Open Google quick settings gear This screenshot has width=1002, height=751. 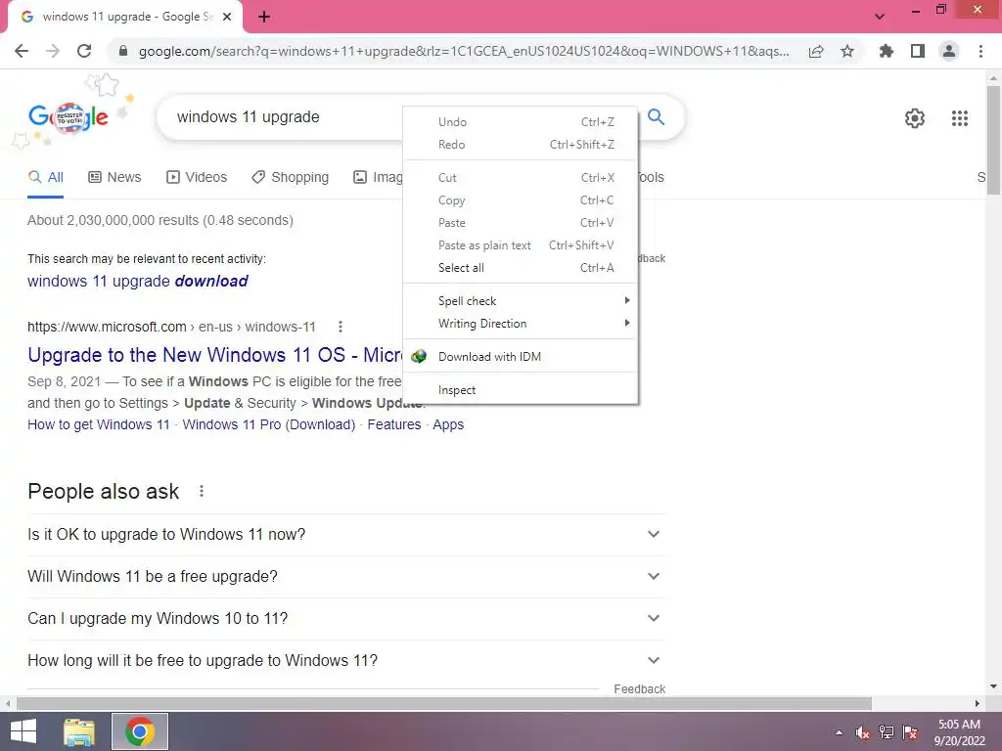(x=915, y=118)
